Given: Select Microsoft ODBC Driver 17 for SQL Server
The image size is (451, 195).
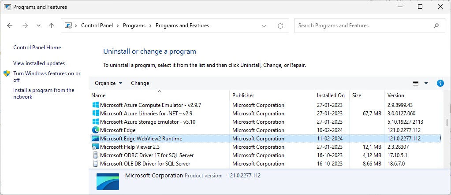Looking at the screenshot, I should coord(146,155).
